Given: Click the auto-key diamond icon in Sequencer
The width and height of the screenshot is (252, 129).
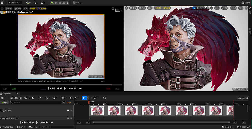Looking at the screenshot, I should (x=63, y=98).
